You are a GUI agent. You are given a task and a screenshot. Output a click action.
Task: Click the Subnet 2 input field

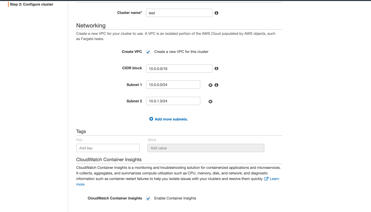pos(173,101)
